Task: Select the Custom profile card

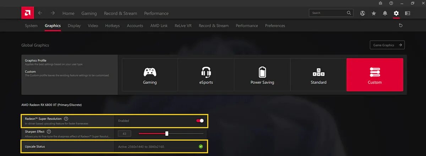Action: [x=375, y=75]
